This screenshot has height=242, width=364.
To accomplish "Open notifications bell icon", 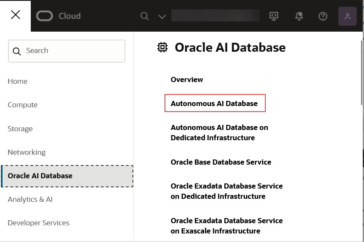I will coord(299,16).
